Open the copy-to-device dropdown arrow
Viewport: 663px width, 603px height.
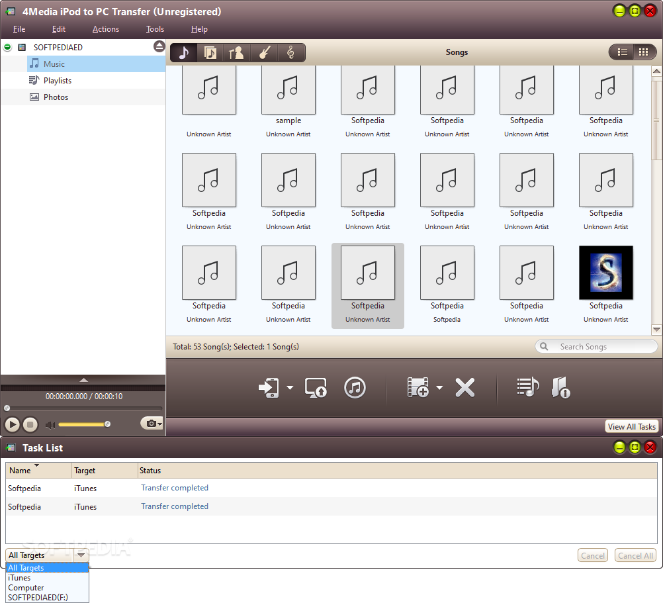(290, 388)
